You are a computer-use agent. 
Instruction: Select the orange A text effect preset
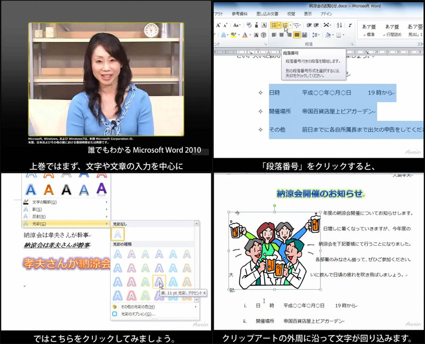coord(48,190)
